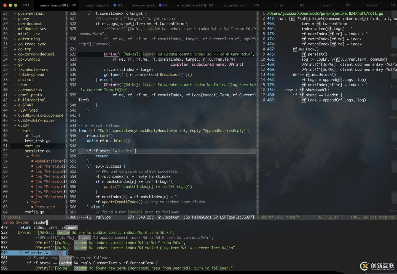Expand the 6.s081-unix-studynode project
Screen dimensions: 397x274
click(x=15, y=115)
